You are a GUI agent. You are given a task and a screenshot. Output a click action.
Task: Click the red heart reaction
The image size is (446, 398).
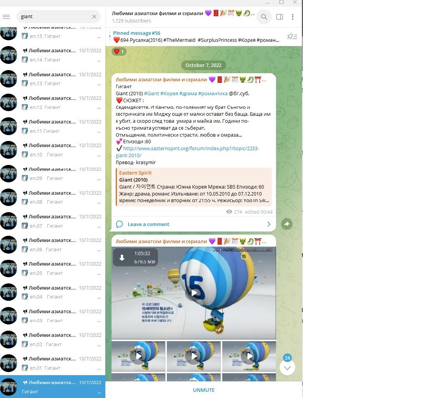pyautogui.click(x=119, y=51)
